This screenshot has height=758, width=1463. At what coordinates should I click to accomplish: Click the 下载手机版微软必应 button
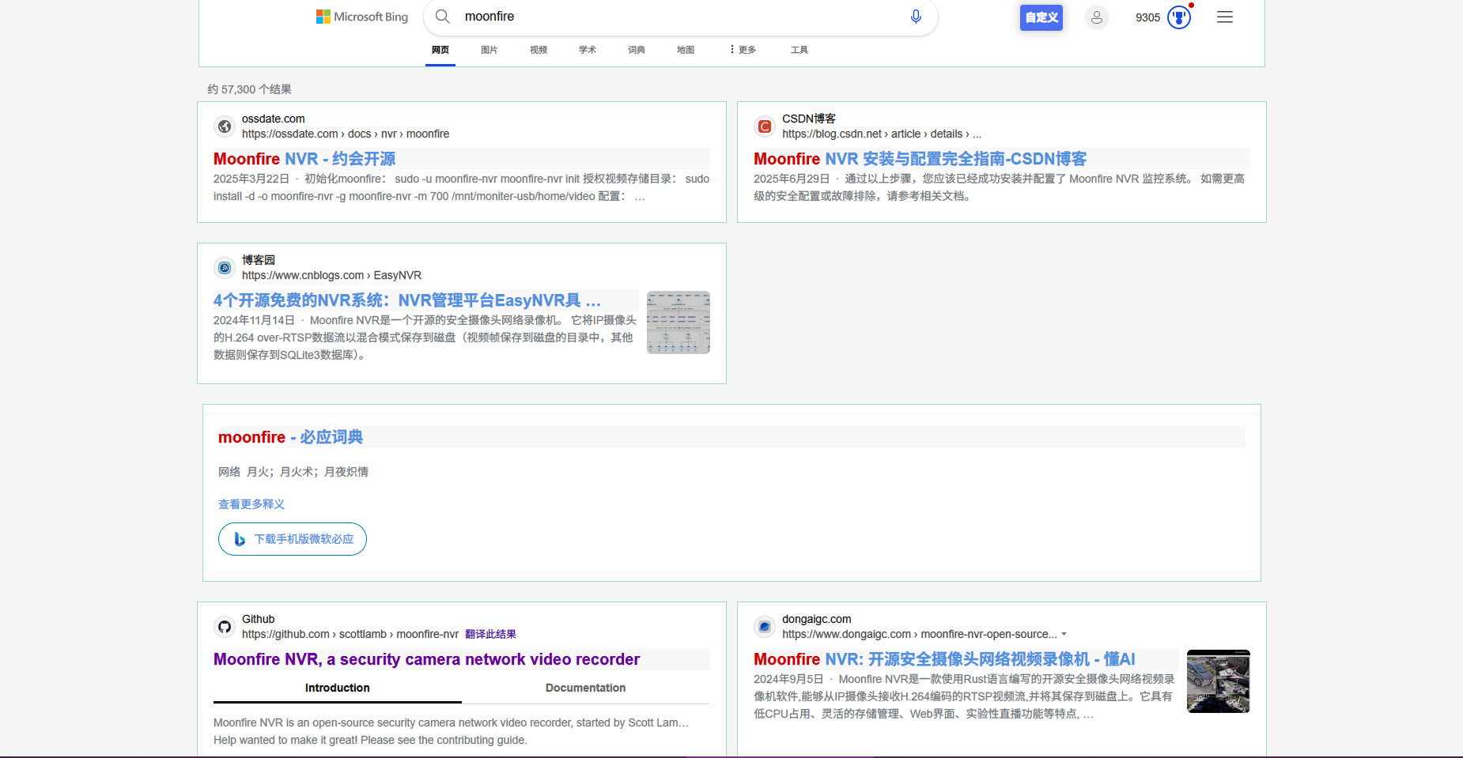click(x=293, y=539)
